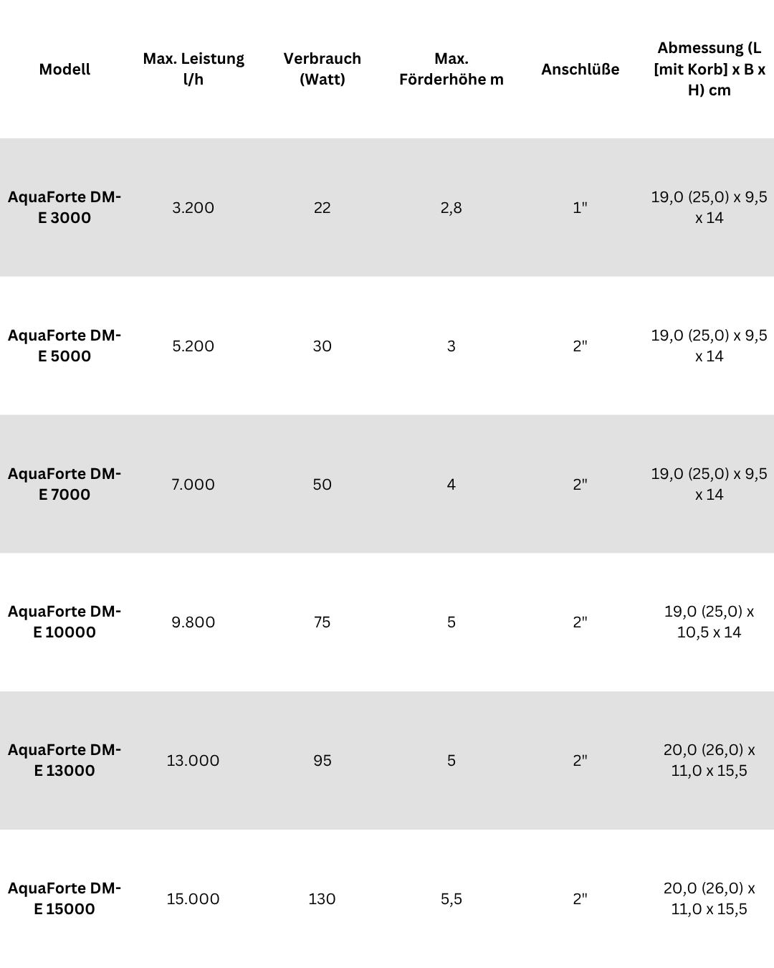Image resolution: width=774 pixels, height=968 pixels.
Task: Click the Max. Leistung l/h header
Action: [193, 69]
